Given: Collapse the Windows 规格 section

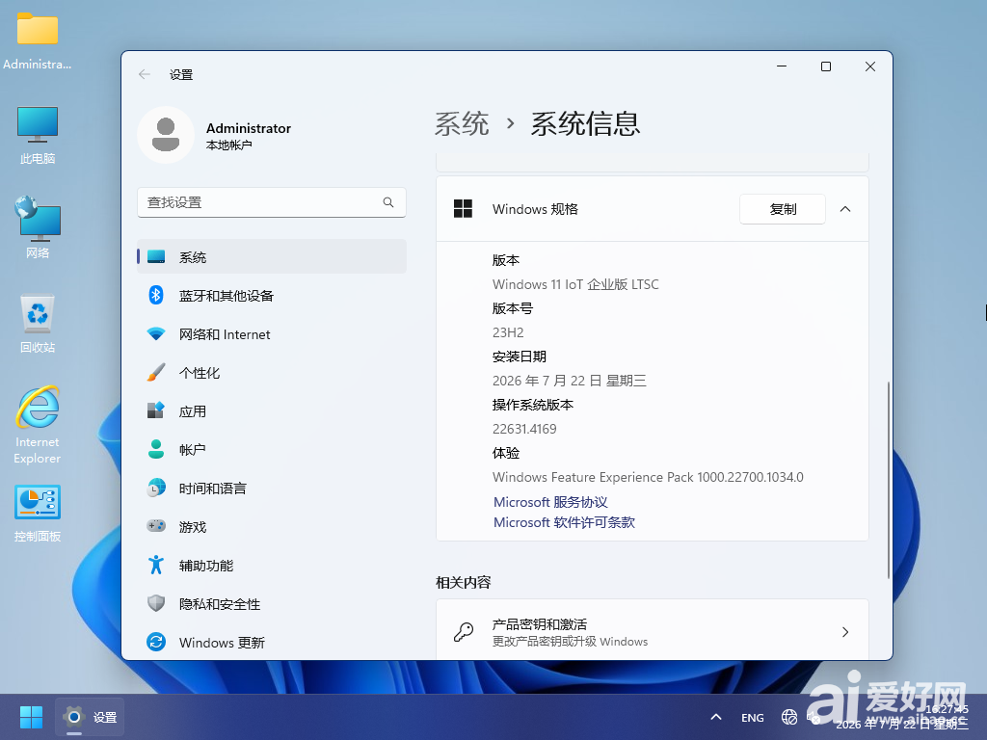Looking at the screenshot, I should 845,209.
